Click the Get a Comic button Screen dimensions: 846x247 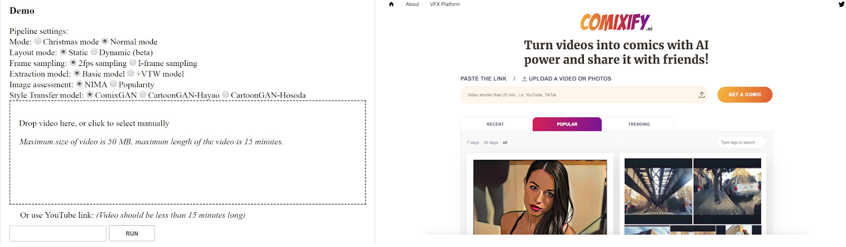744,94
